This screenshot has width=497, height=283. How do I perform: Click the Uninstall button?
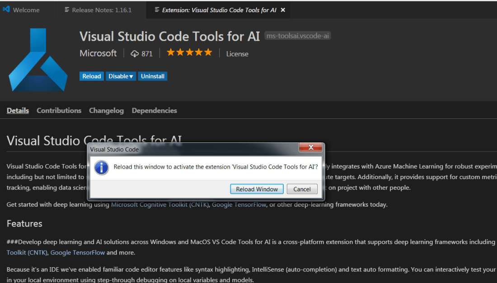click(x=152, y=76)
